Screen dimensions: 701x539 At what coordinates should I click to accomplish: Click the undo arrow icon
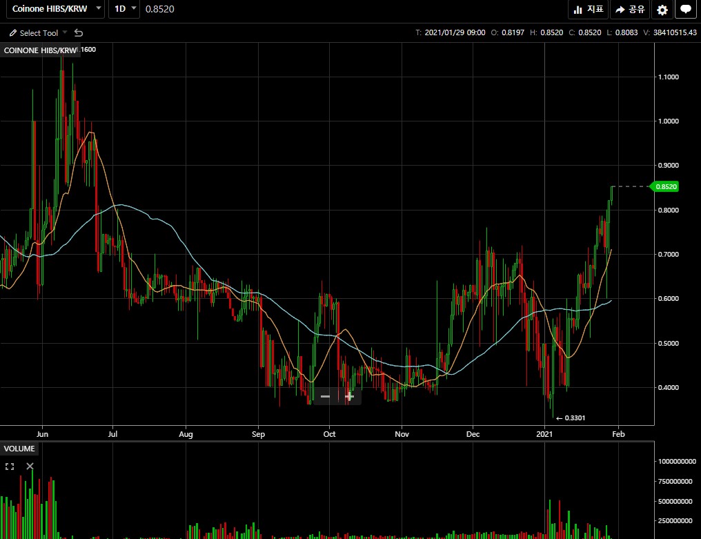(x=79, y=32)
